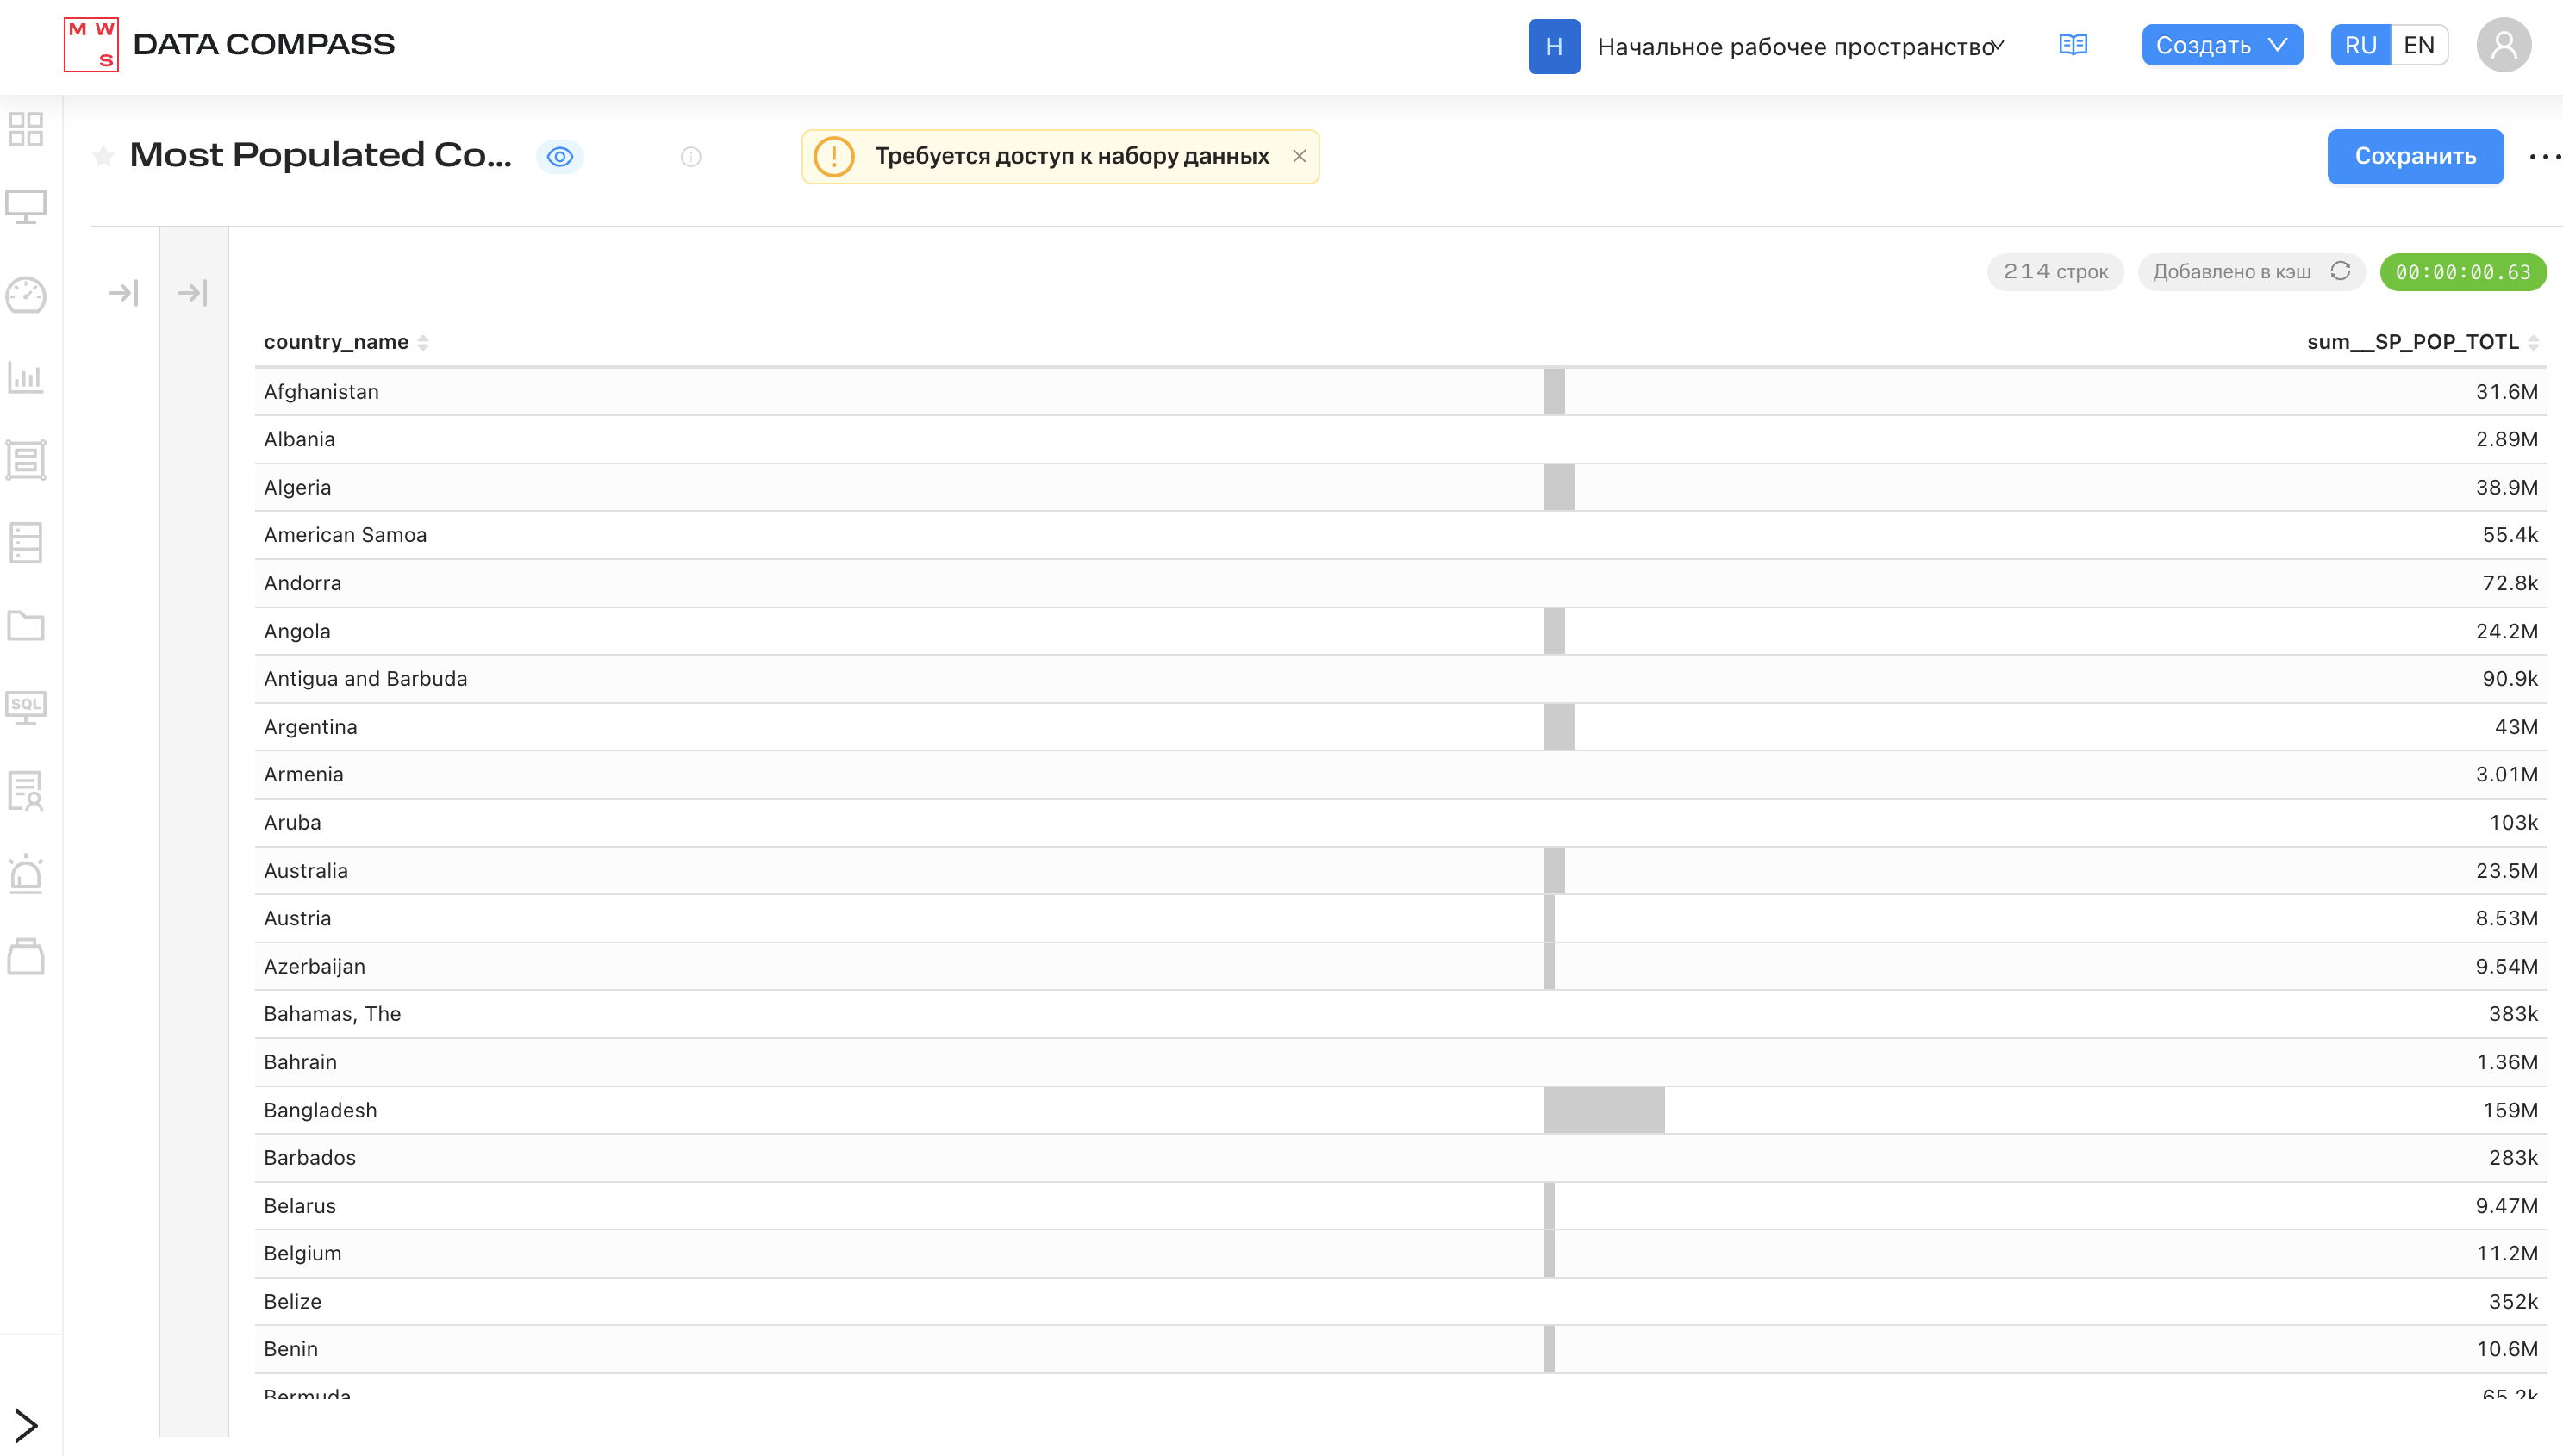This screenshot has width=2563, height=1456.
Task: Switch interface language to RU
Action: click(x=2360, y=45)
